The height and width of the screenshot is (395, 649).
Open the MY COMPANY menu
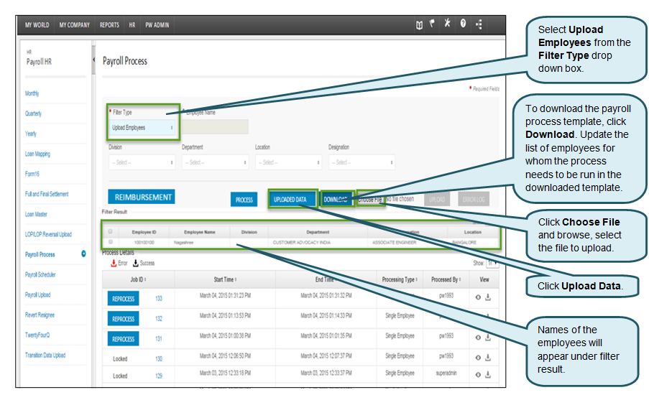[x=74, y=25]
